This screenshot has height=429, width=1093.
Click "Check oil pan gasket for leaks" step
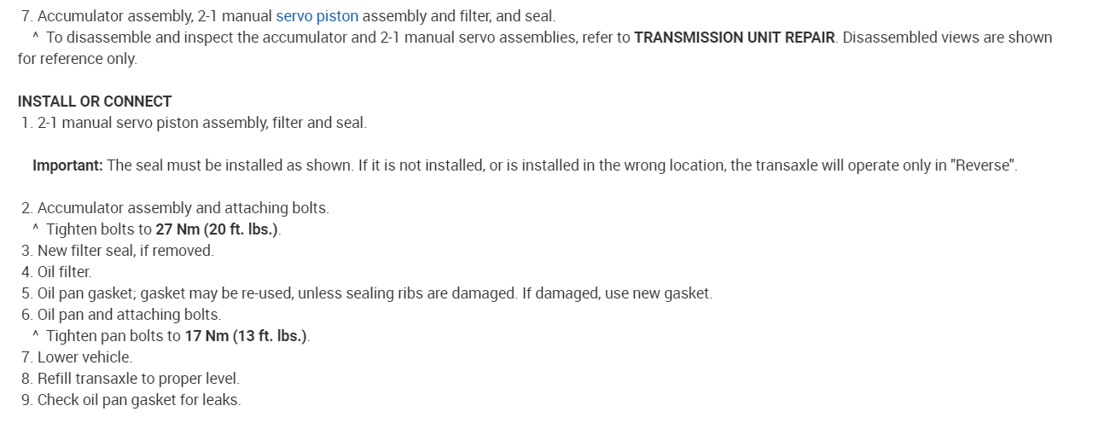click(x=139, y=400)
